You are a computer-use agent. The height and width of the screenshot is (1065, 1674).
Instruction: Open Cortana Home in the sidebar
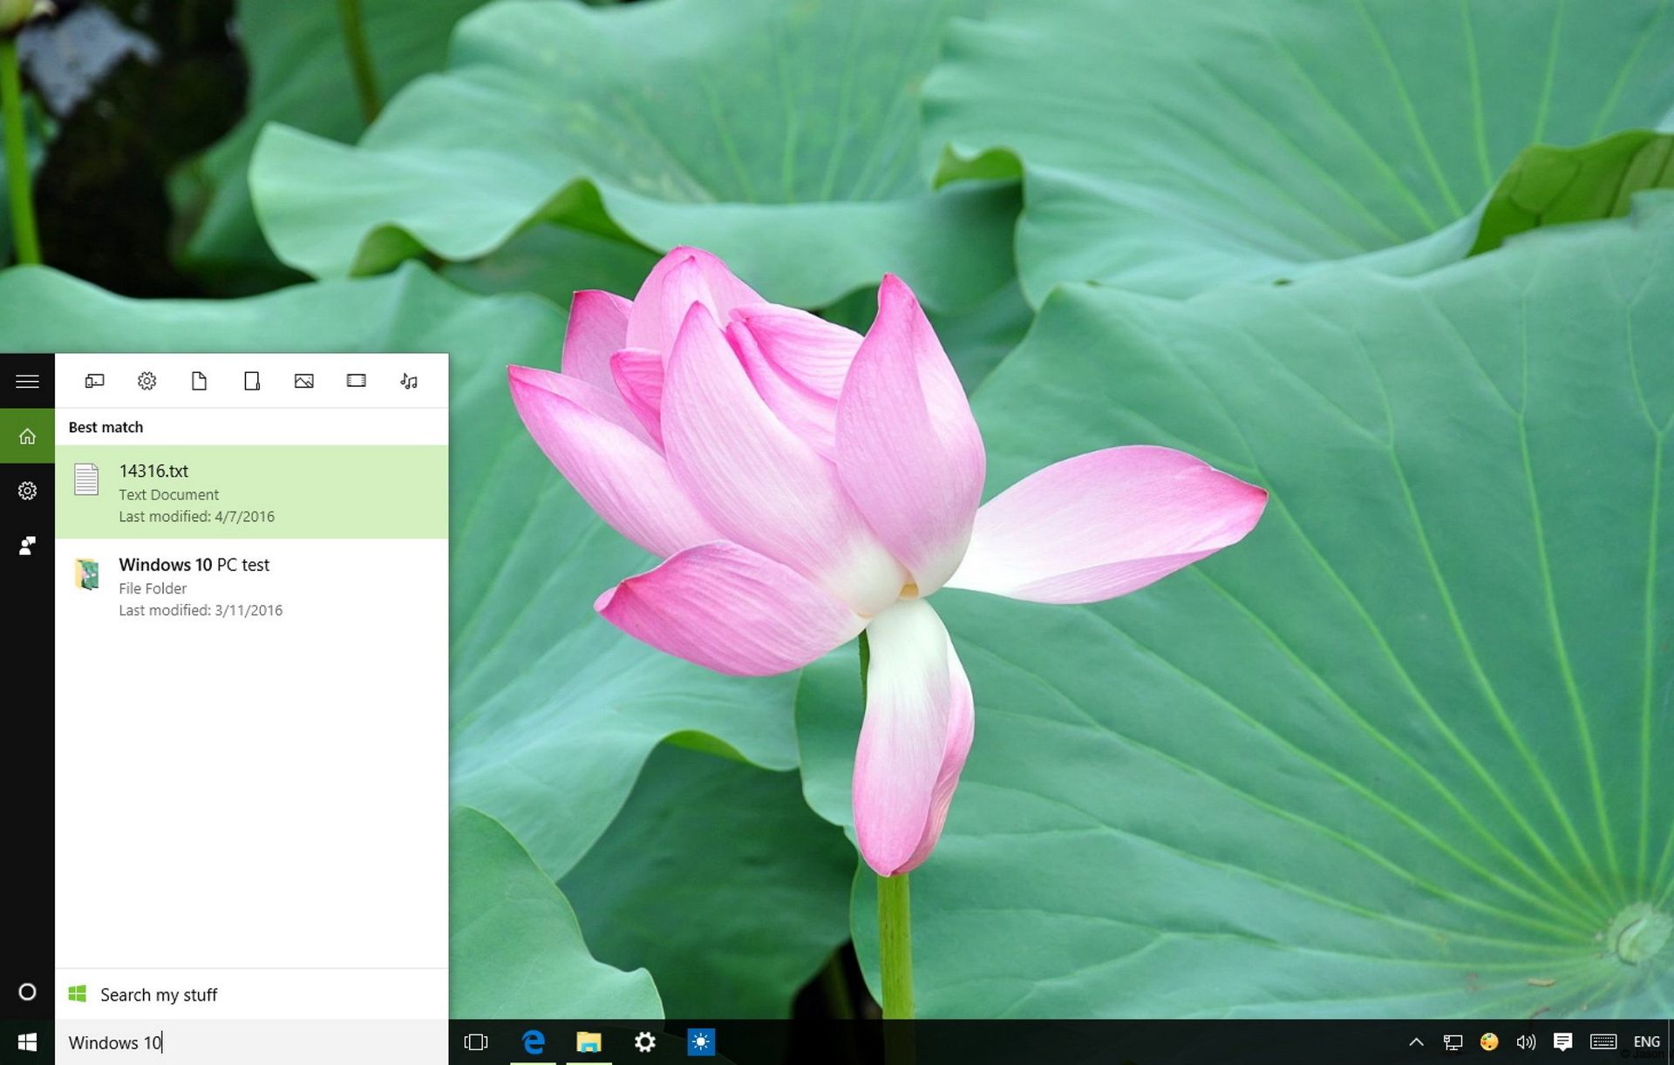[x=26, y=435]
